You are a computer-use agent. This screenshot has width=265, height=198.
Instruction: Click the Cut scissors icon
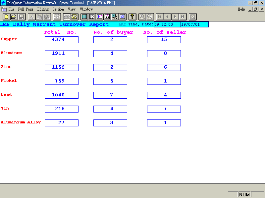31,17
